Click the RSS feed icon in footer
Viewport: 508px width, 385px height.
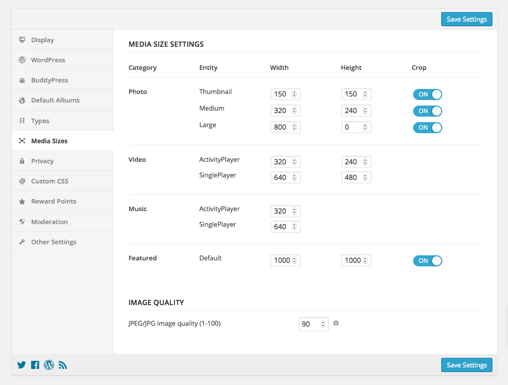(63, 365)
